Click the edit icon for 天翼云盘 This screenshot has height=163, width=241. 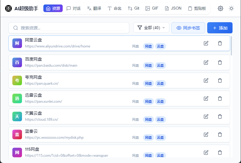coord(206,116)
